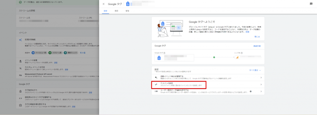Open the feedback icon at panel top right
Screen dimensions: 317x115
pos(311,4)
